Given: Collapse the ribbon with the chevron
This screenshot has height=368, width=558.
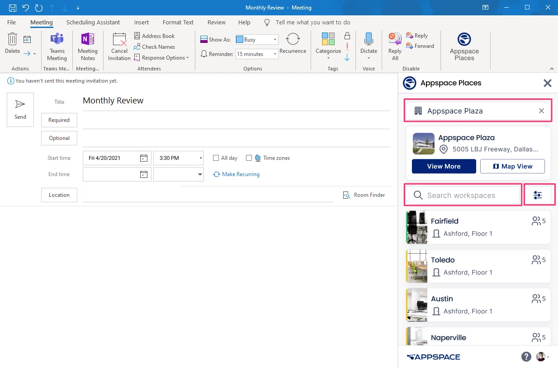Looking at the screenshot, I should pos(552,69).
